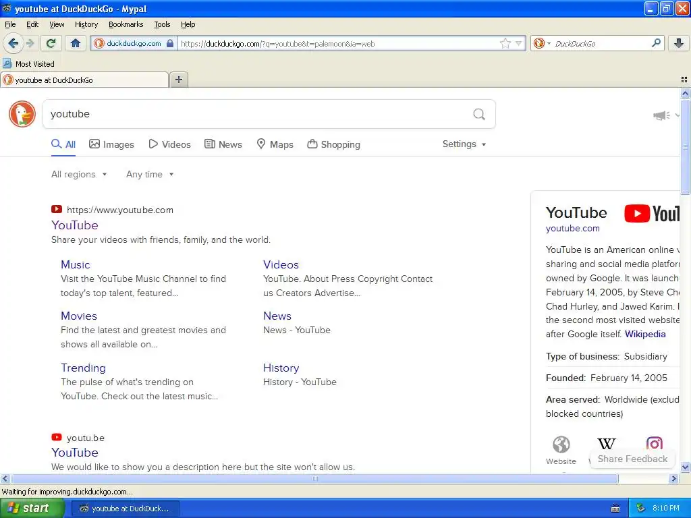Image resolution: width=691 pixels, height=518 pixels.
Task: Switch to News search tab
Action: pyautogui.click(x=223, y=144)
